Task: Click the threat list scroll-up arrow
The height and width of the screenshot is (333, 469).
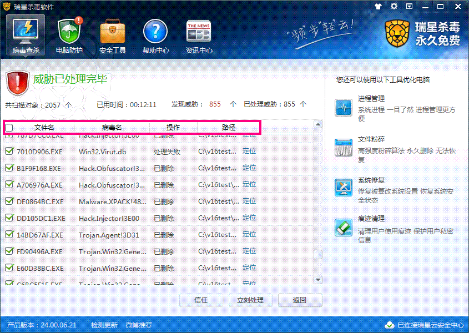Action: coord(318,124)
